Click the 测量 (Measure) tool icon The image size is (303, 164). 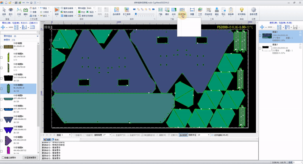(x=192, y=9)
